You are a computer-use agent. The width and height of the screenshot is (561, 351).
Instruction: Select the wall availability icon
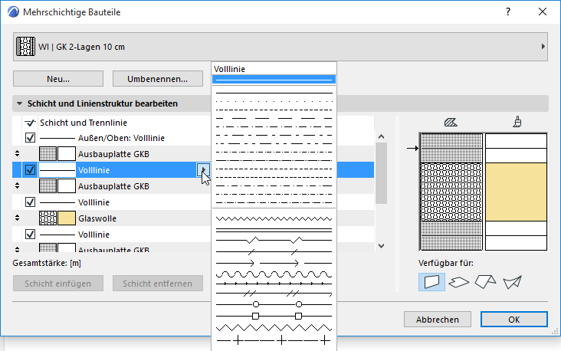(x=431, y=282)
